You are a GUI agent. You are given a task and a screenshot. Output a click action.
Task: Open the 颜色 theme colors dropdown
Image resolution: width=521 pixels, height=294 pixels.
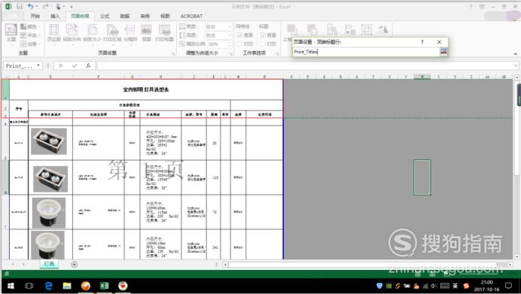(31, 26)
